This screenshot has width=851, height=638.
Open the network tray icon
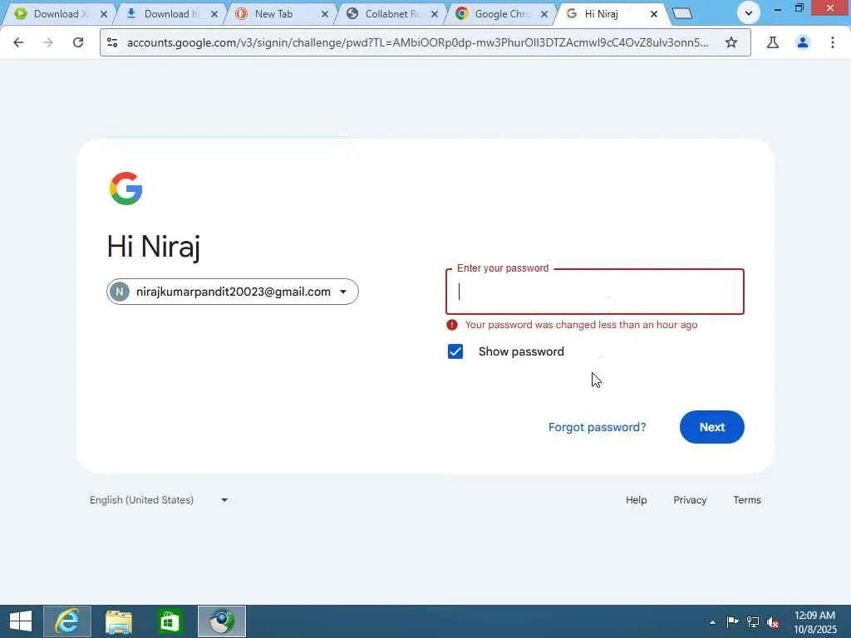pyautogui.click(x=753, y=622)
